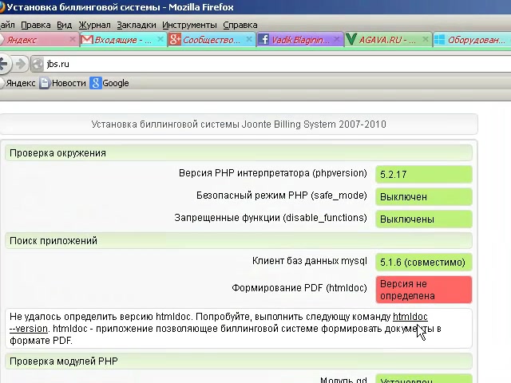Click the forward navigation arrow button
511x383 pixels.
coord(21,64)
